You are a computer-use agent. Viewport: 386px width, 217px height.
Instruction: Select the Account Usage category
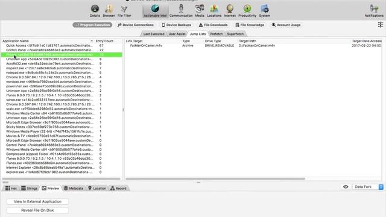click(286, 25)
